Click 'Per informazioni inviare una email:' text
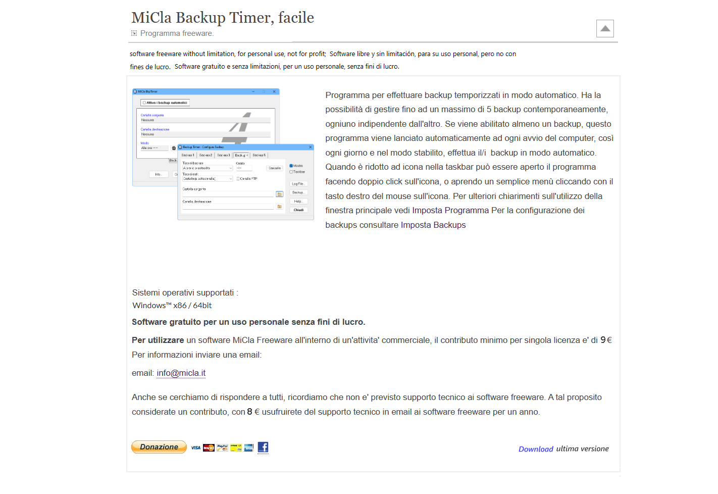The image size is (718, 494). pos(196,355)
